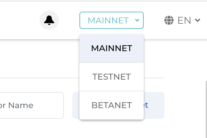Click the MAINNET label in the selector box
Viewport: 207px width, 138px height.
pyautogui.click(x=108, y=21)
